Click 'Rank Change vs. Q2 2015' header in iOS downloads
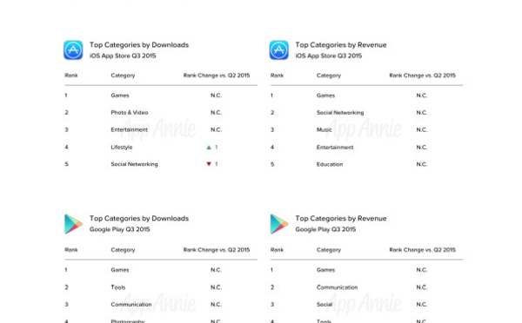 click(217, 76)
